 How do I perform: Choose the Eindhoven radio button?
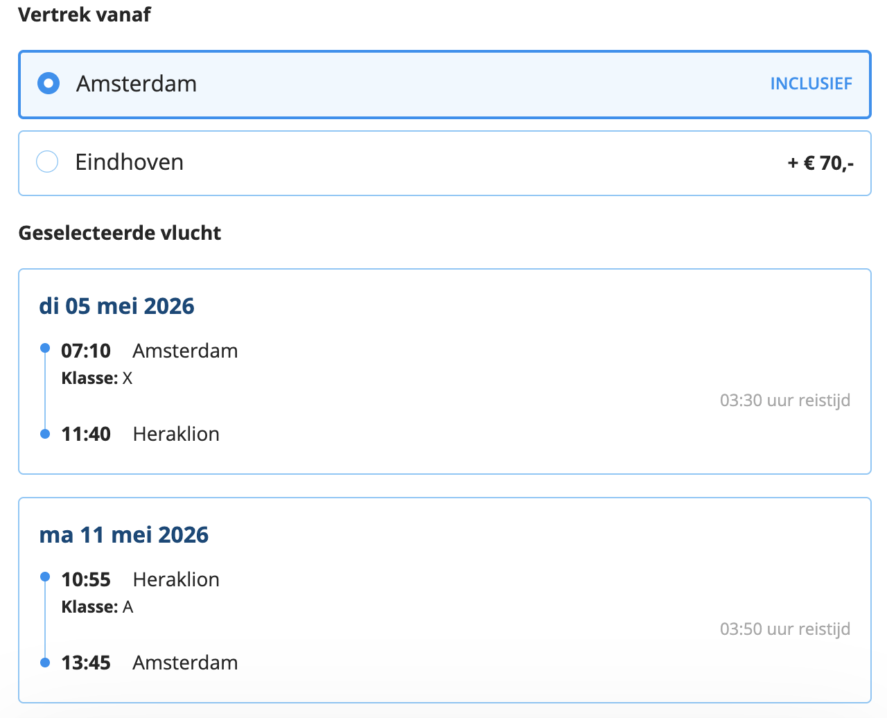[x=47, y=162]
